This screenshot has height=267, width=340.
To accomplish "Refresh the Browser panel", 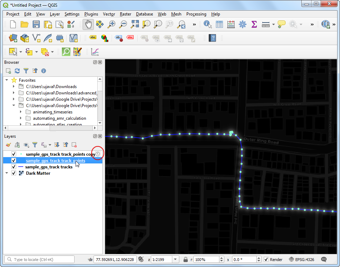I will [17, 71].
